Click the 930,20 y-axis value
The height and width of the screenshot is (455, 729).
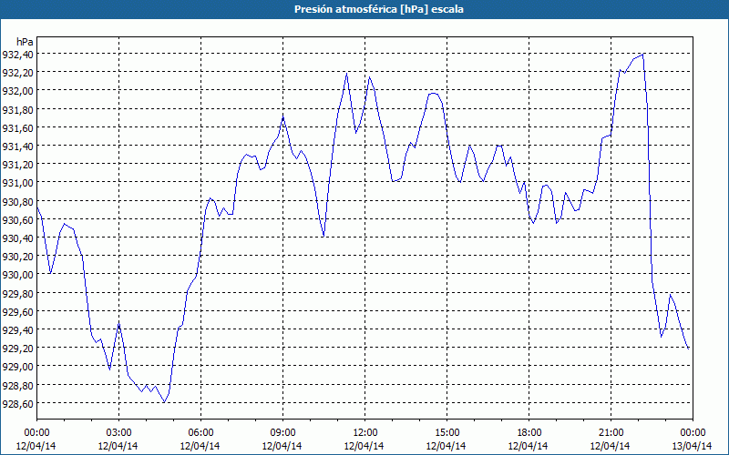pyautogui.click(x=17, y=257)
